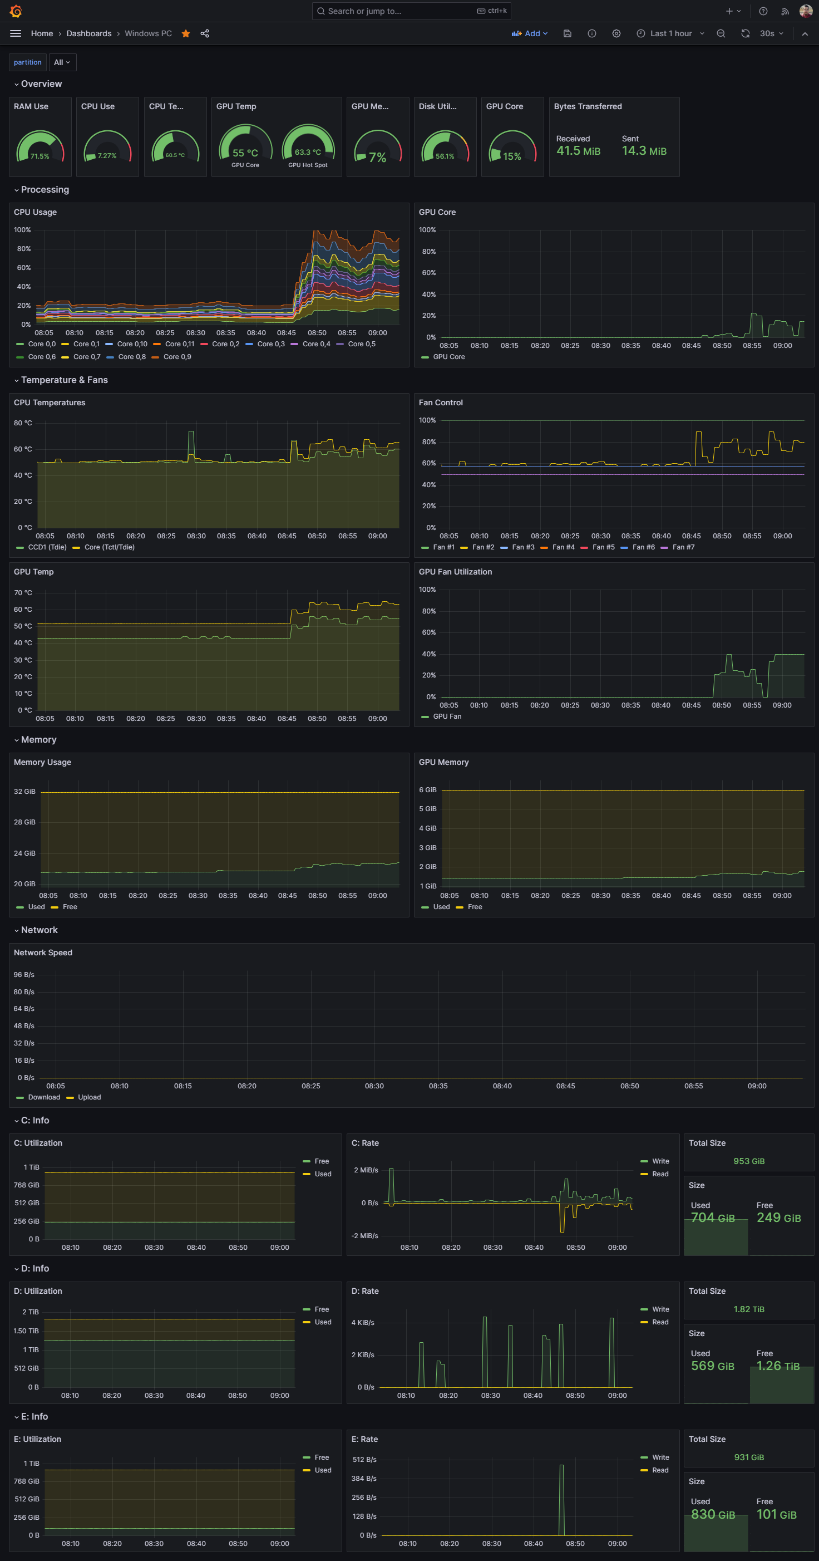Click the refresh dashboard icon
819x1561 pixels.
pyautogui.click(x=745, y=33)
